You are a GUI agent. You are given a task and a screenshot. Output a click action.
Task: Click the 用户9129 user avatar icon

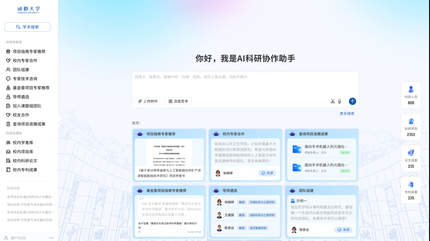(6, 238)
